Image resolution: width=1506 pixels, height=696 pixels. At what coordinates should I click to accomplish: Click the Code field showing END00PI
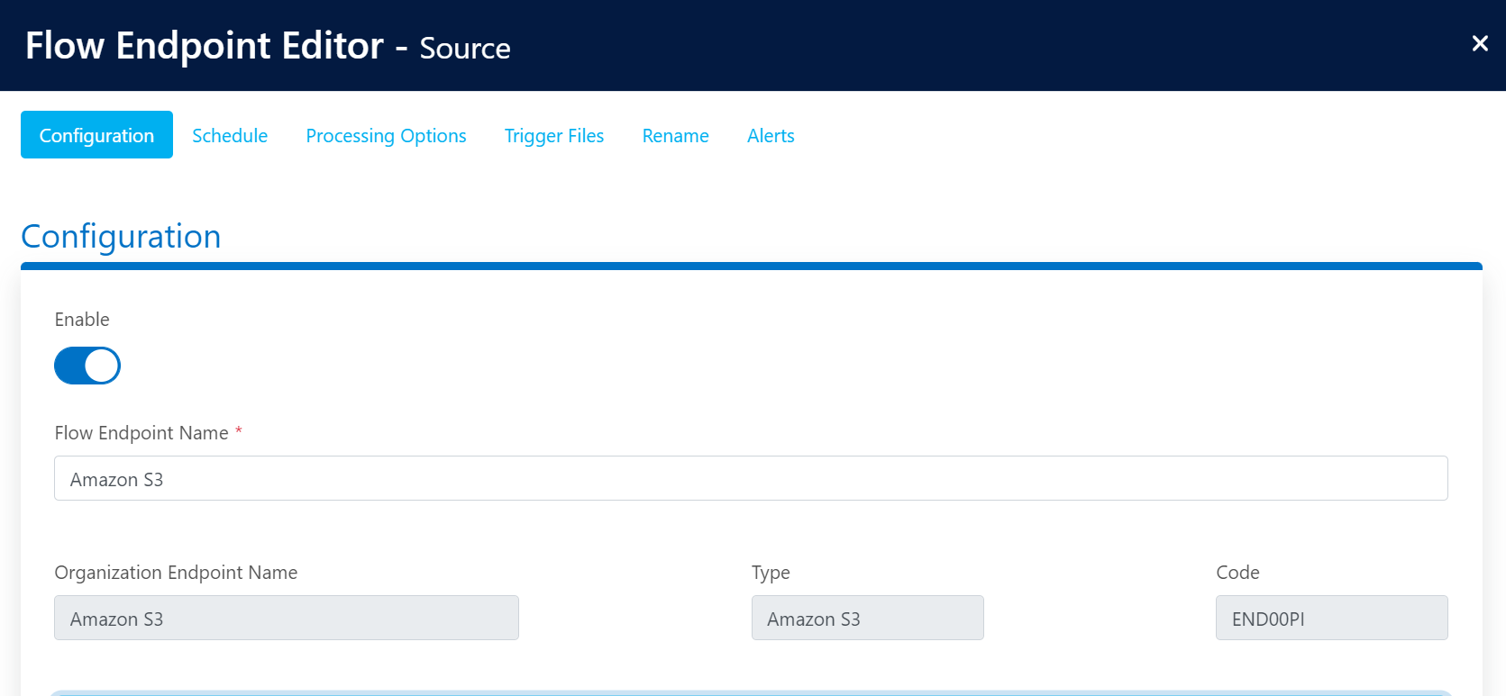pyautogui.click(x=1332, y=618)
